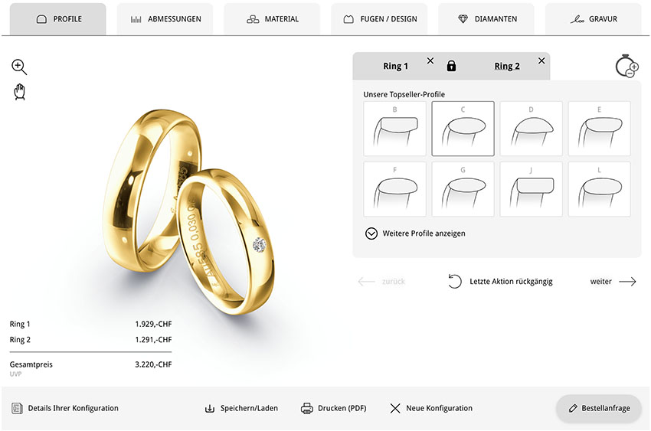Choose ring profile C
This screenshot has width=651, height=431.
point(463,129)
